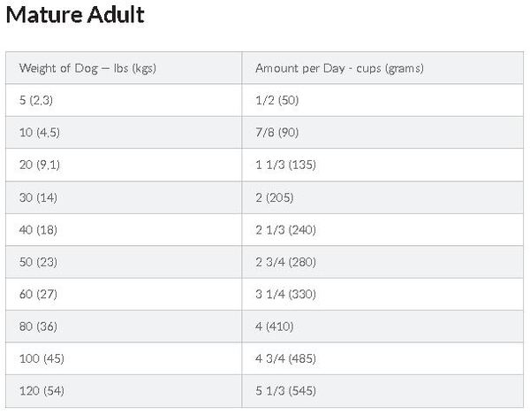This screenshot has height=415, width=530.
Task: Select the 4 3/4 (485) amount cell
Action: tap(285, 358)
